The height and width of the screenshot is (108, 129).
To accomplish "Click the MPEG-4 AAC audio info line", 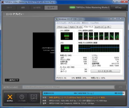I will click(71, 103).
